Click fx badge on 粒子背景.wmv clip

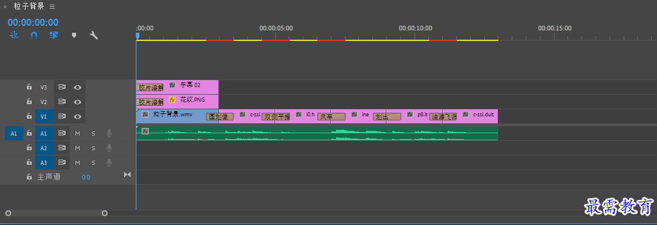click(145, 114)
